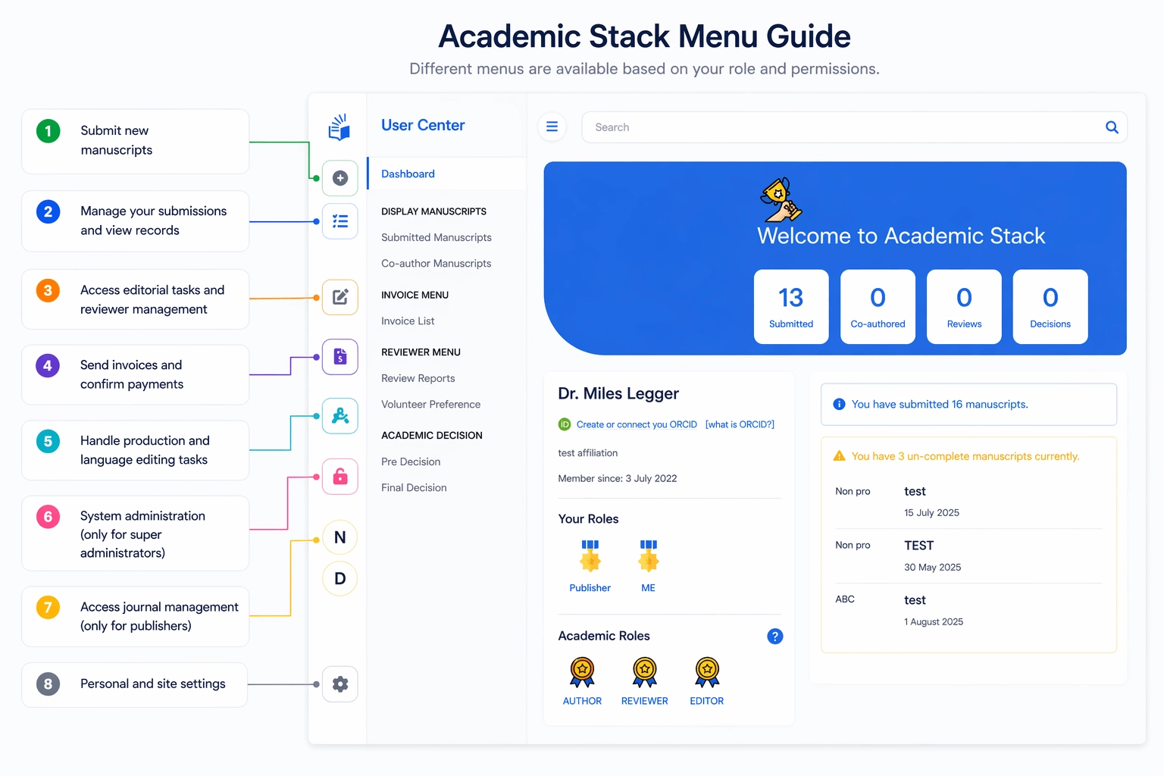Click the Academic Roles help question icon
Viewport: 1164px width, 776px height.
click(774, 637)
